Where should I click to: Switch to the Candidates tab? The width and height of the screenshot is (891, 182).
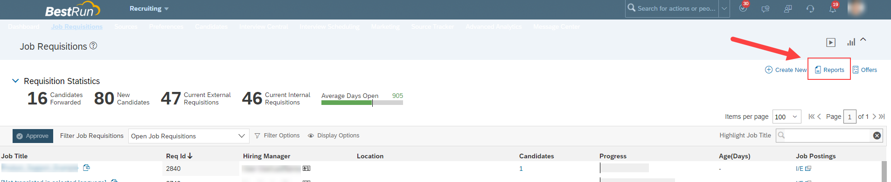pos(211,26)
